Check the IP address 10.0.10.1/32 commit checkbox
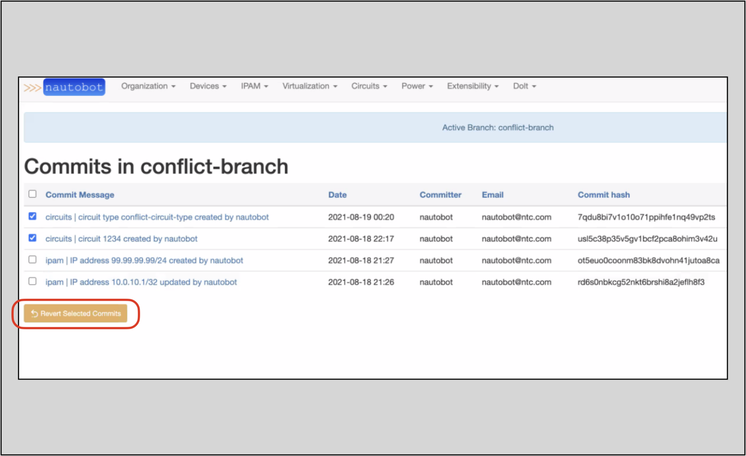This screenshot has width=746, height=456. point(33,281)
